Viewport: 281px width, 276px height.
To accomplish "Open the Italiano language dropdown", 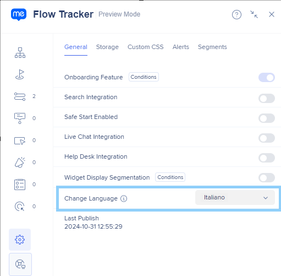I will click(x=235, y=198).
